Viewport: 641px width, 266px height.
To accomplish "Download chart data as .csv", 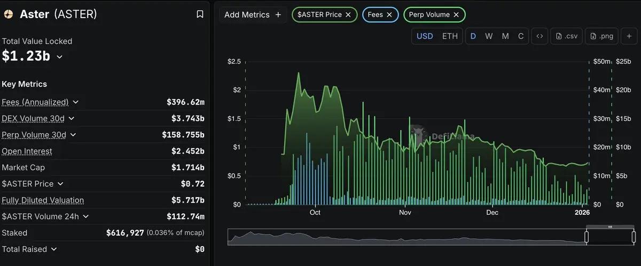I will [566, 36].
